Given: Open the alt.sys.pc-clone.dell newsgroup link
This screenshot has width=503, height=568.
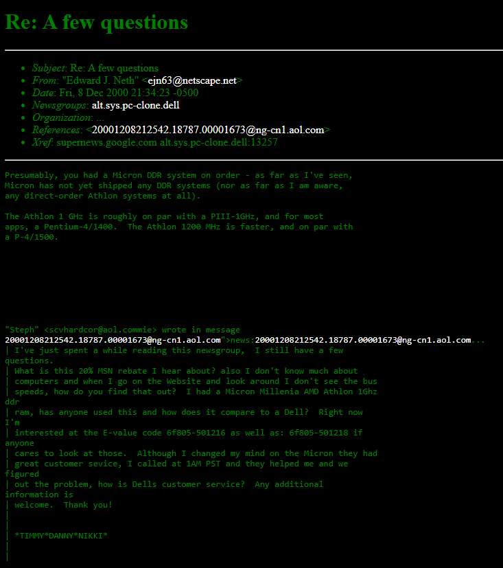Looking at the screenshot, I should click(136, 105).
